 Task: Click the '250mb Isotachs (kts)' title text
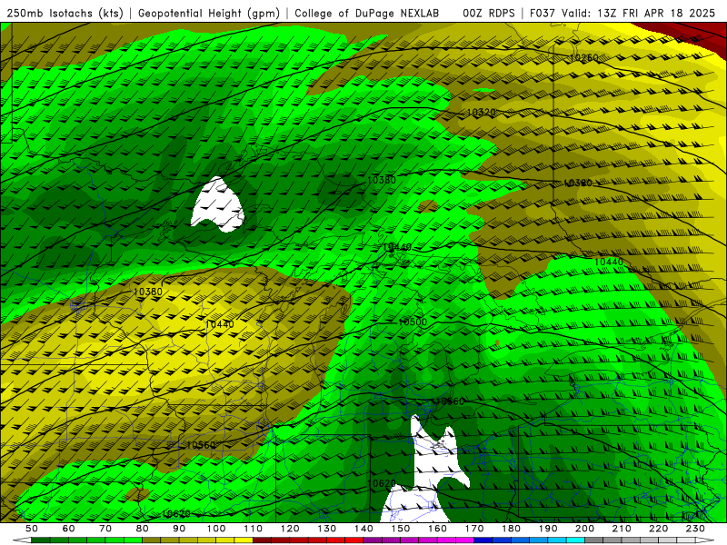(65, 14)
